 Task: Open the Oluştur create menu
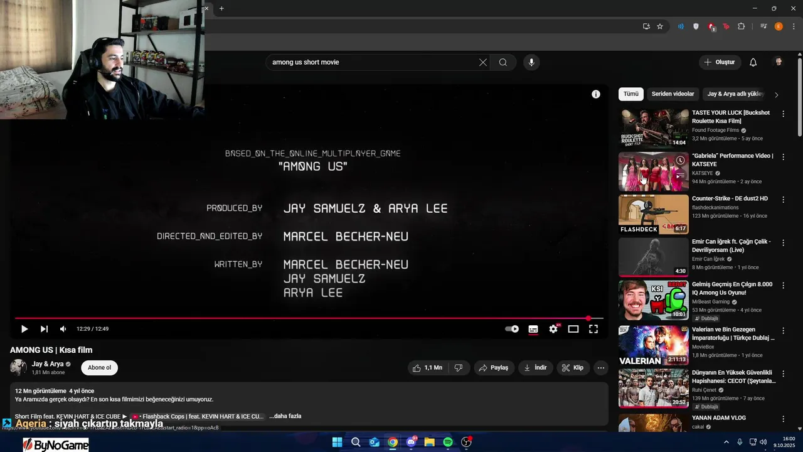(x=720, y=62)
